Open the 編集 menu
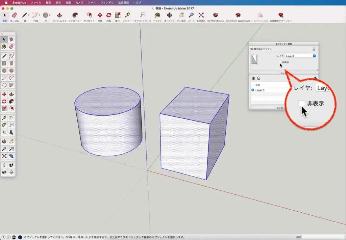This screenshot has height=240, width=346. [48, 3]
